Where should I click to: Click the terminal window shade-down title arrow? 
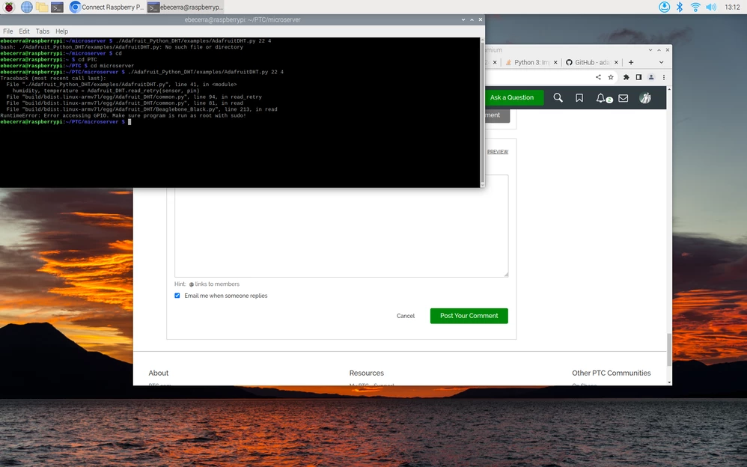pos(463,19)
